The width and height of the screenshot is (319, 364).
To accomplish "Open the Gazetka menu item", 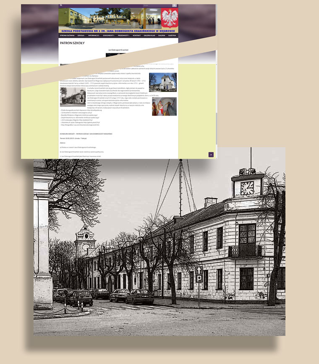I will (172, 36).
